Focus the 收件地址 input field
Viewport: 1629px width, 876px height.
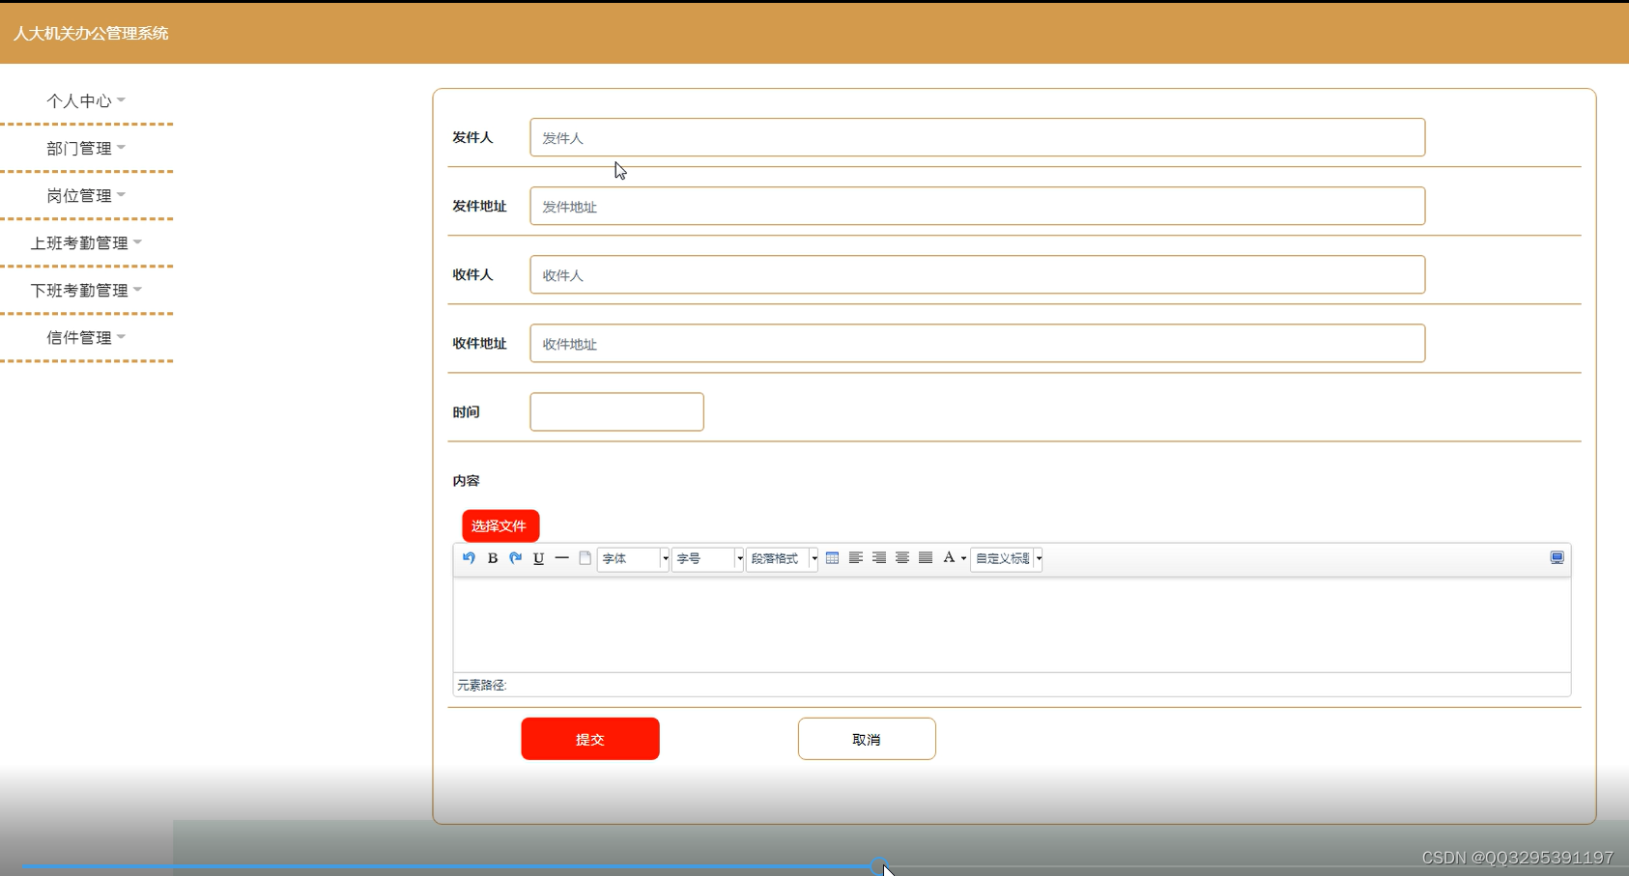pyautogui.click(x=978, y=343)
